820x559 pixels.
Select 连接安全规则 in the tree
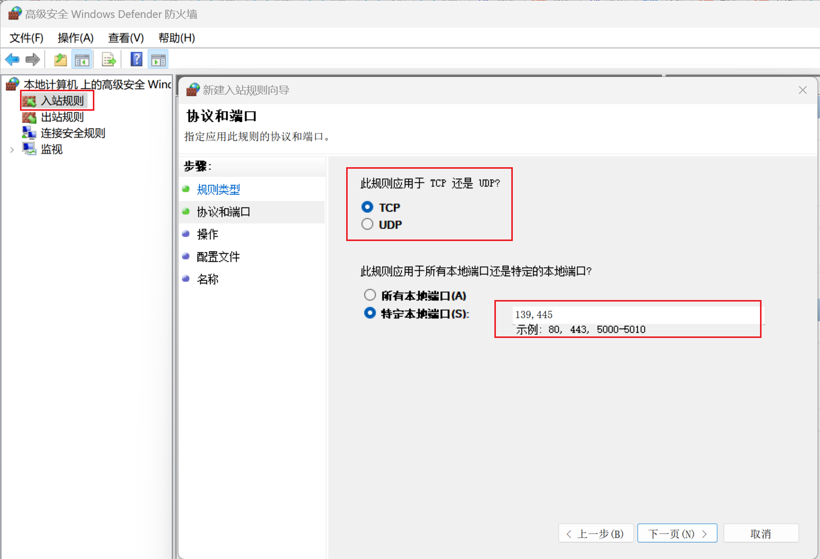(73, 133)
